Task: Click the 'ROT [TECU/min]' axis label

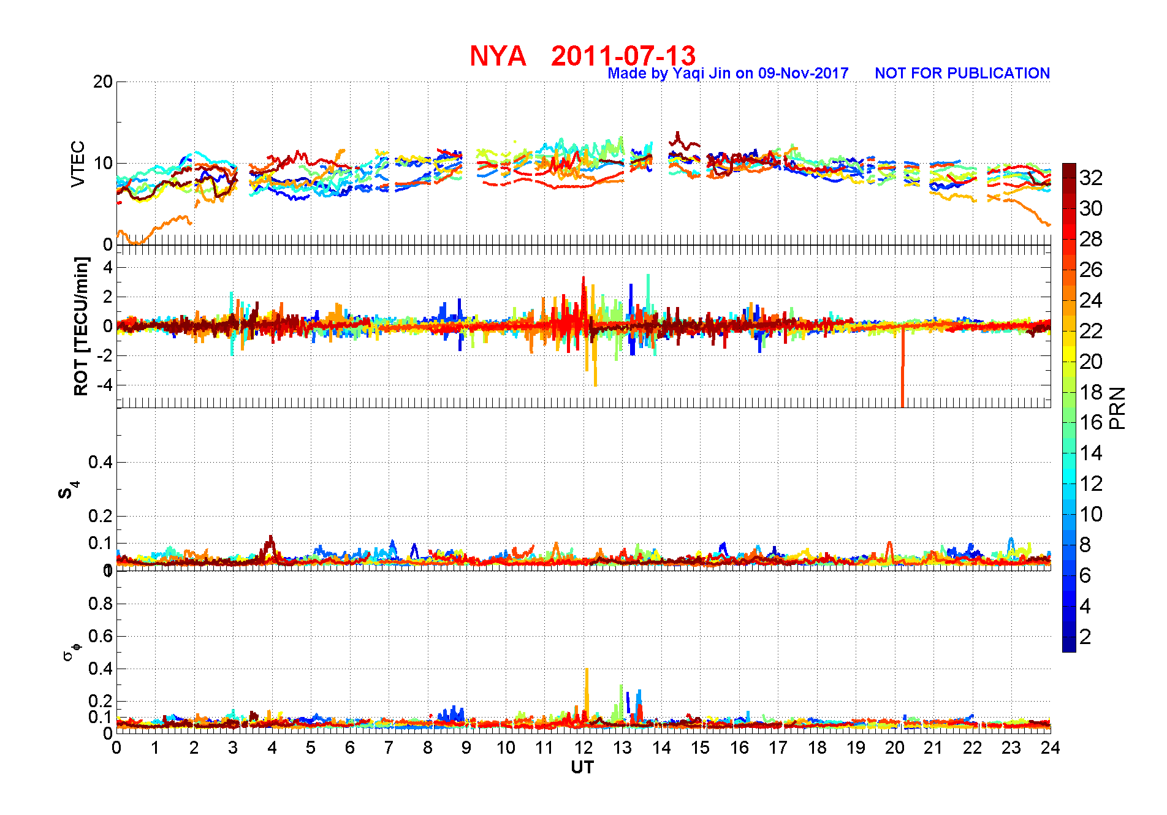Action: click(81, 327)
